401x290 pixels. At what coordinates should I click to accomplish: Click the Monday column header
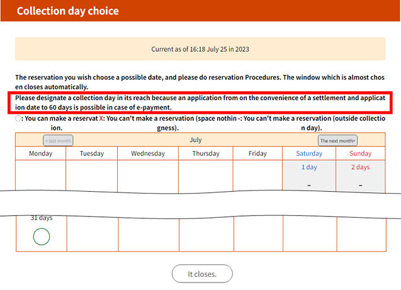[40, 153]
